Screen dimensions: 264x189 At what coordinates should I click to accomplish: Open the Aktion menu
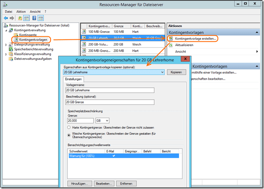click(21, 11)
